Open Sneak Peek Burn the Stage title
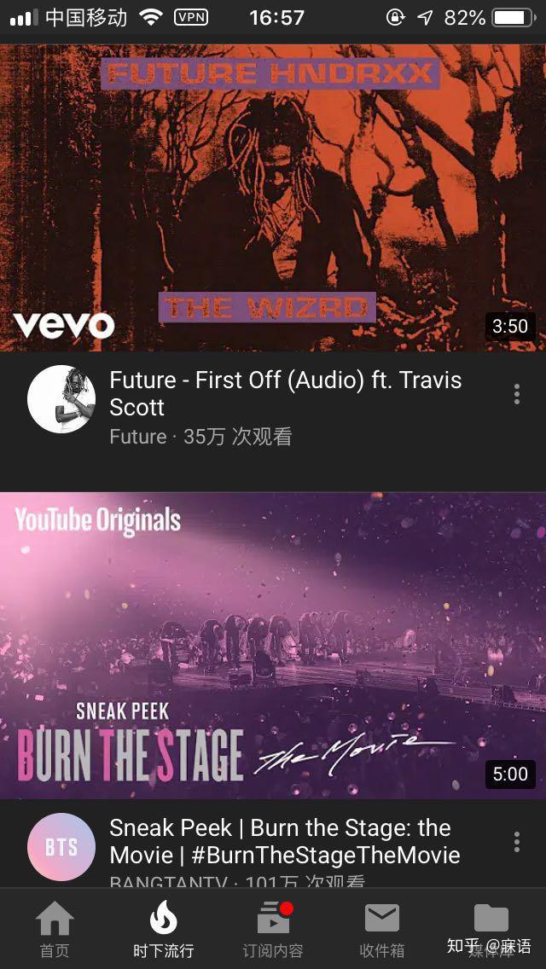The image size is (546, 969). click(x=285, y=842)
